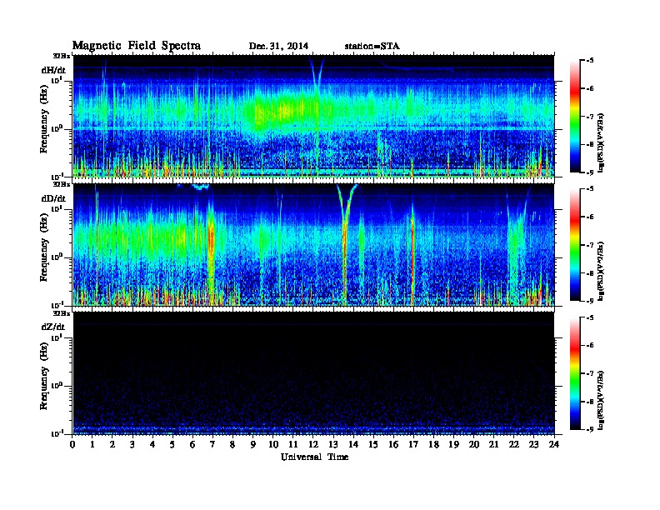The height and width of the screenshot is (510, 660).
Task: Click the "station=STA" label
Action: [372, 47]
